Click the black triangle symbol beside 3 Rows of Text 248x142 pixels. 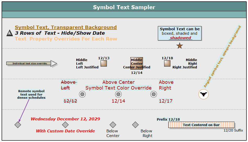pyautogui.click(x=10, y=33)
